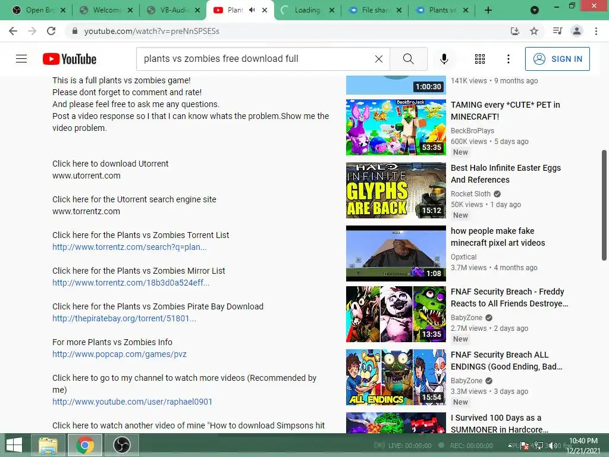This screenshot has height=457, width=609.
Task: Start voice search with the microphone icon
Action: (444, 59)
